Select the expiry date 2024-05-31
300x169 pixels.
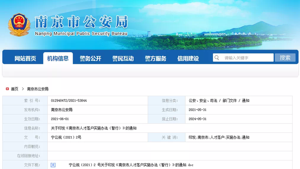coord(197,119)
